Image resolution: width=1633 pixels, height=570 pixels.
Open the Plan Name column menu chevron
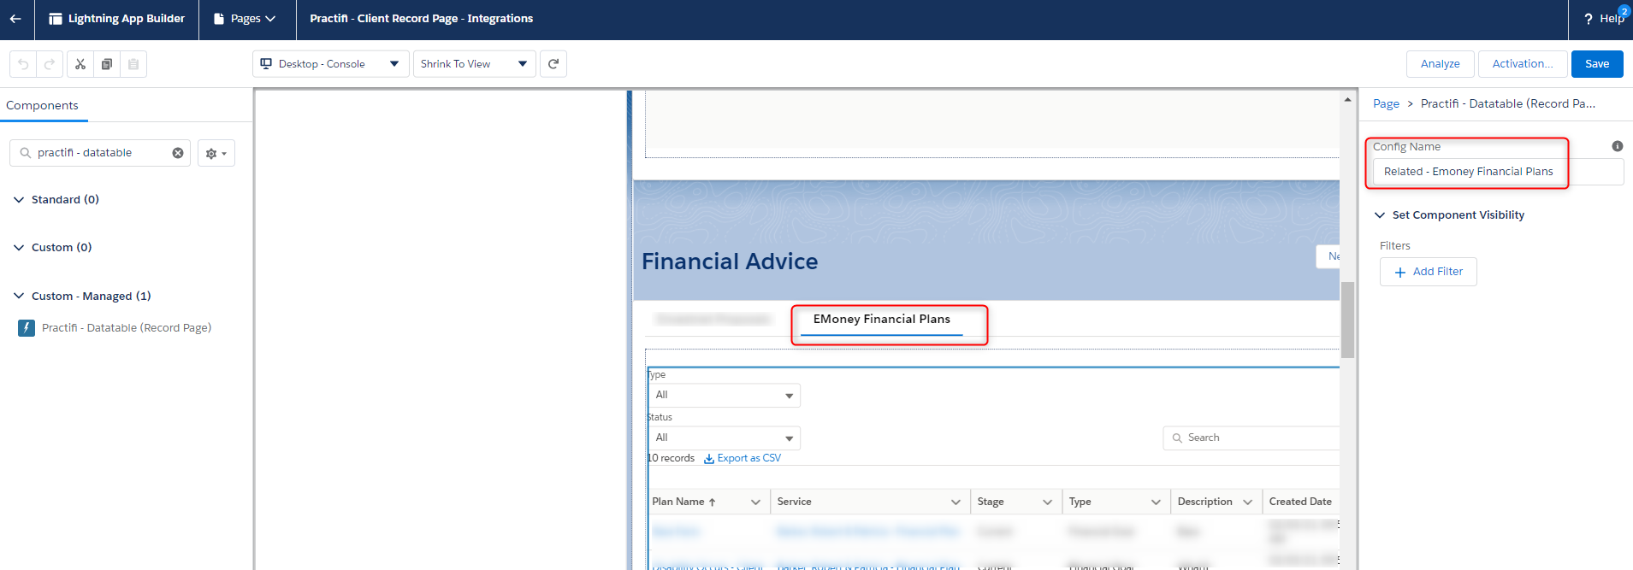[755, 502]
